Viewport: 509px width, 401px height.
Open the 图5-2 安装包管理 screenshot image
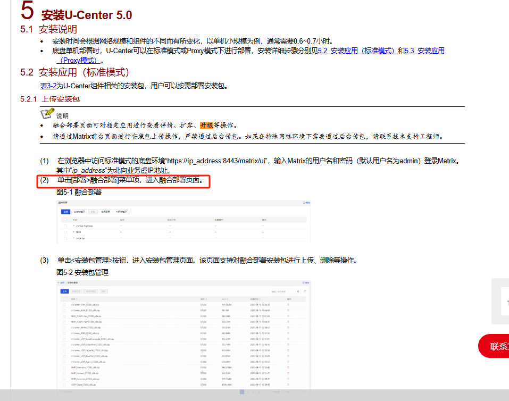tap(183, 338)
